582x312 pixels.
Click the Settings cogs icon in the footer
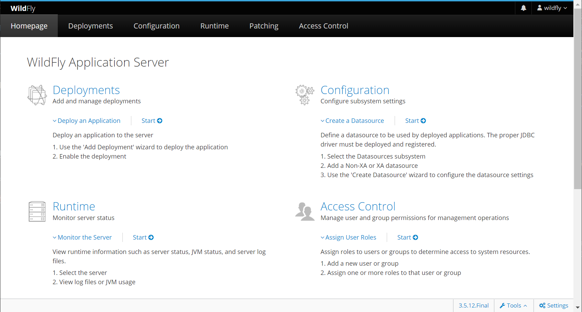(x=542, y=305)
